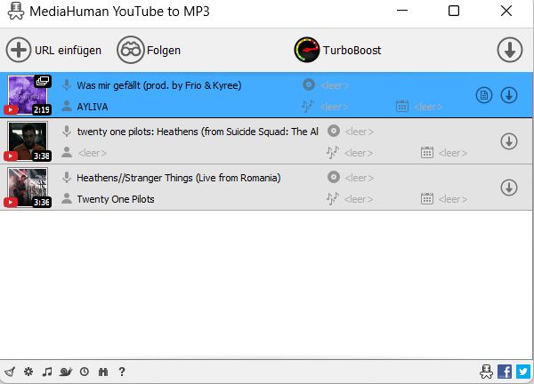The height and width of the screenshot is (384, 534).
Task: Set album field of Was mir gefällt
Action: [335, 85]
